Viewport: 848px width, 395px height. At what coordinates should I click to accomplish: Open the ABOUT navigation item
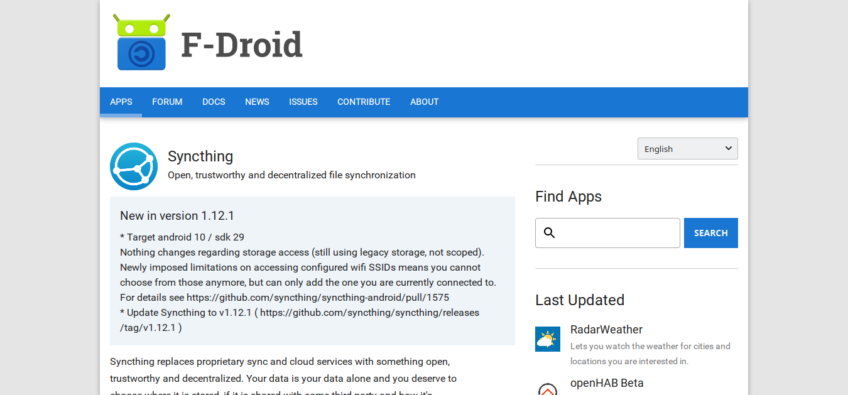(425, 102)
